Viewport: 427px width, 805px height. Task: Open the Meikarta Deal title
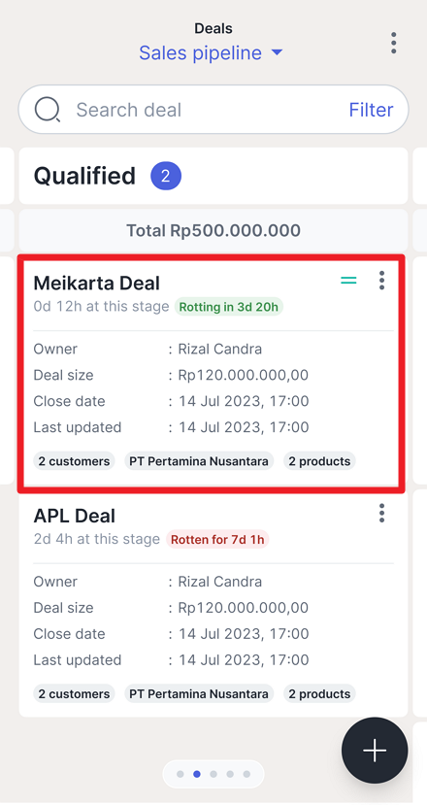(97, 284)
